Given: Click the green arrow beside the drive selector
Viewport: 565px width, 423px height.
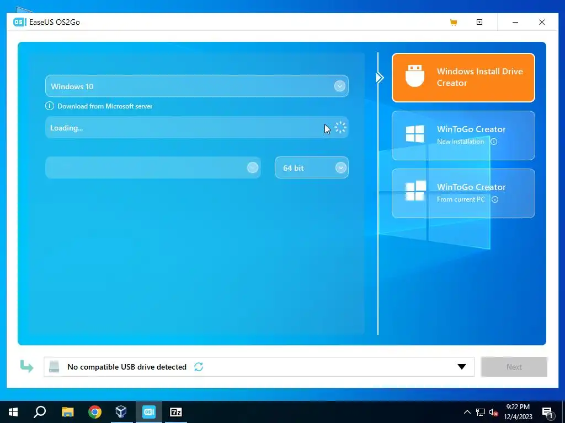Looking at the screenshot, I should tap(26, 366).
